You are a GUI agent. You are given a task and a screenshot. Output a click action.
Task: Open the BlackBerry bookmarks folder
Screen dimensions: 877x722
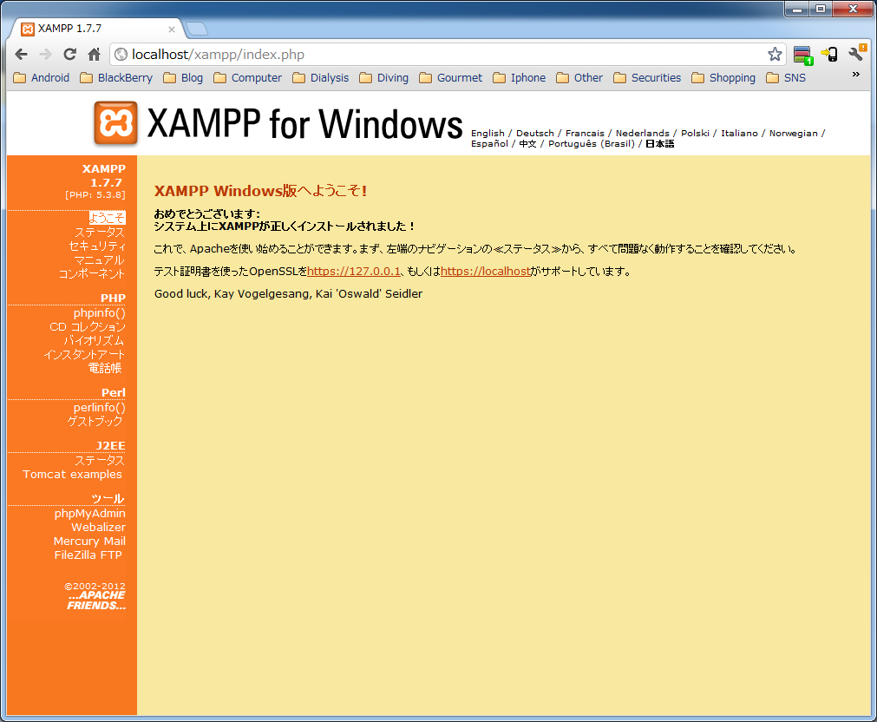click(116, 78)
